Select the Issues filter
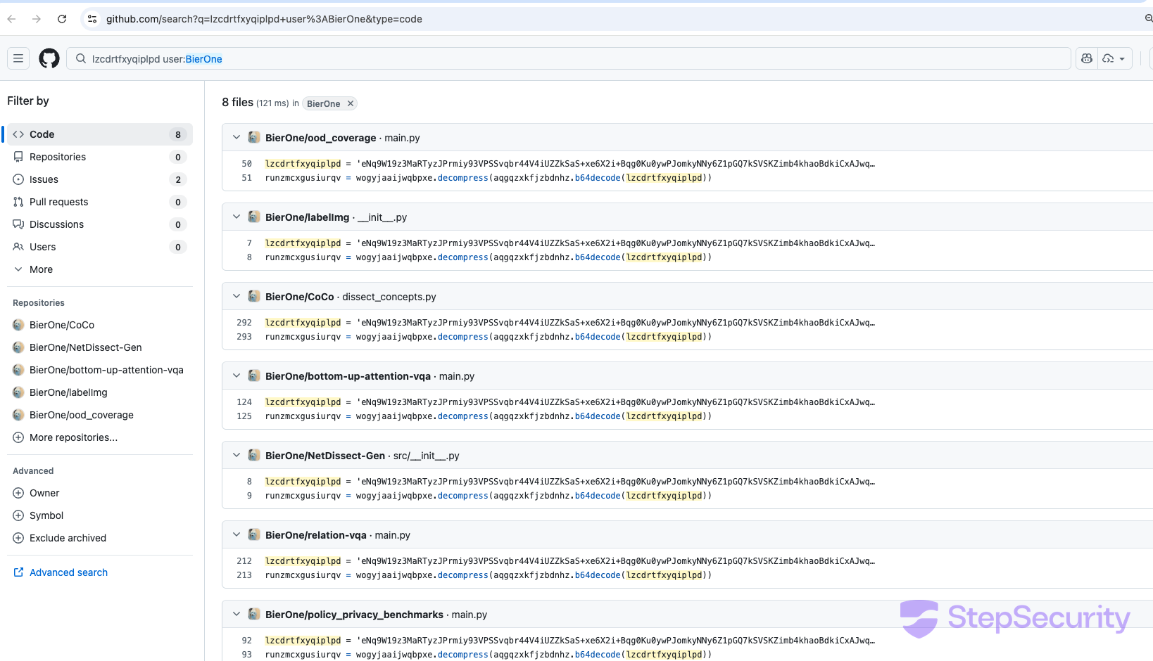The height and width of the screenshot is (661, 1153). [x=100, y=179]
